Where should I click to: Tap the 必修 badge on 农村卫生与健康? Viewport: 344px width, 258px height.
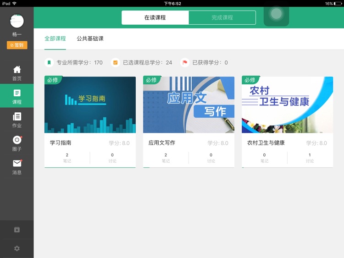[250, 80]
